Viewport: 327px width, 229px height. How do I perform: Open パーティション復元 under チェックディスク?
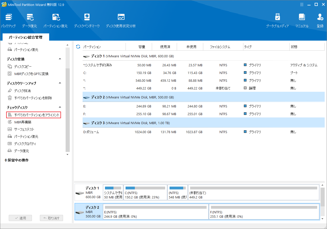(23, 136)
